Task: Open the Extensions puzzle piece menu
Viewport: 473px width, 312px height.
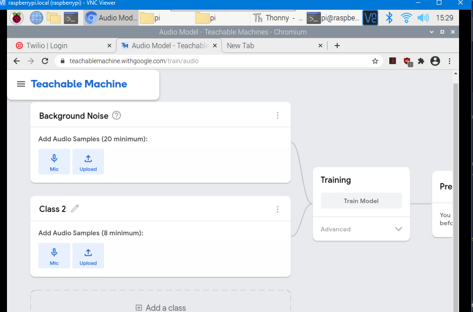Action: click(421, 61)
